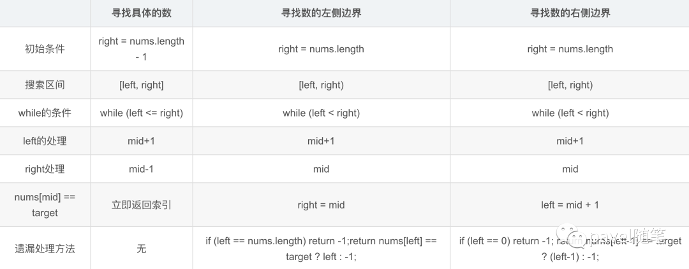This screenshot has width=689, height=269.
Task: Select the left的处理 row label
Action: click(45, 141)
